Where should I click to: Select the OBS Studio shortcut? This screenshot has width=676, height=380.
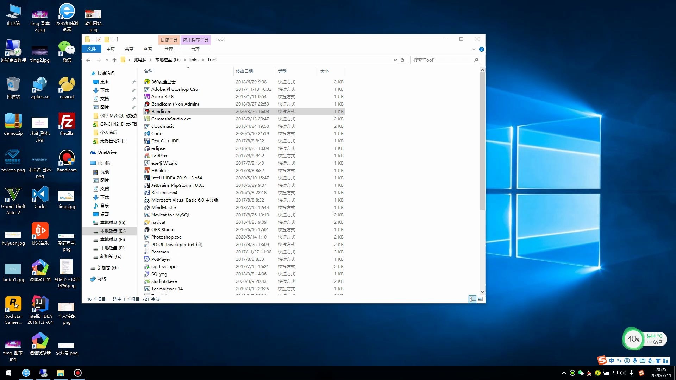point(244,229)
